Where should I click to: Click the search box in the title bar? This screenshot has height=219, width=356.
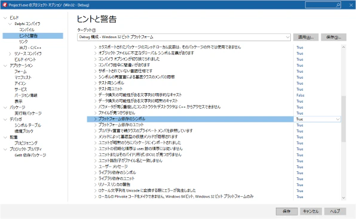click(323, 5)
